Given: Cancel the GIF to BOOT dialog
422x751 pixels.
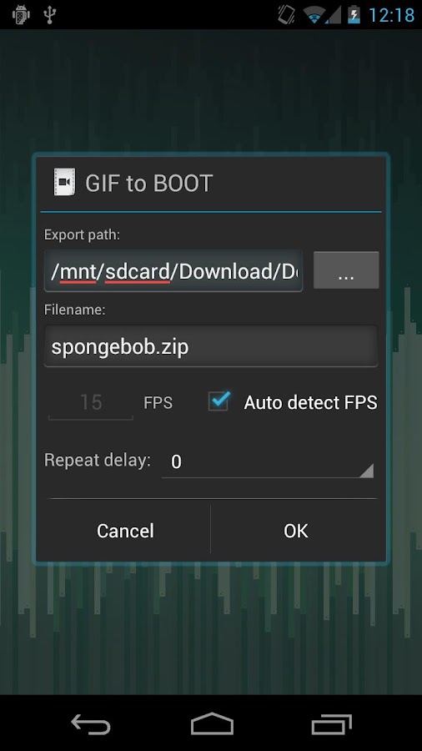Looking at the screenshot, I should pos(125,530).
